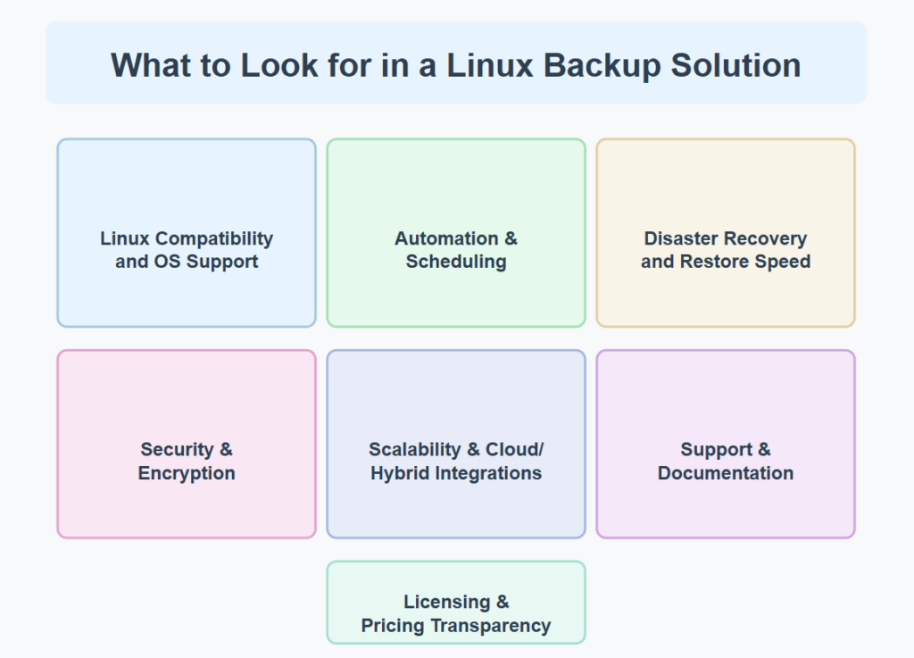Click the word 'Encryption' in the pink card

point(187,473)
